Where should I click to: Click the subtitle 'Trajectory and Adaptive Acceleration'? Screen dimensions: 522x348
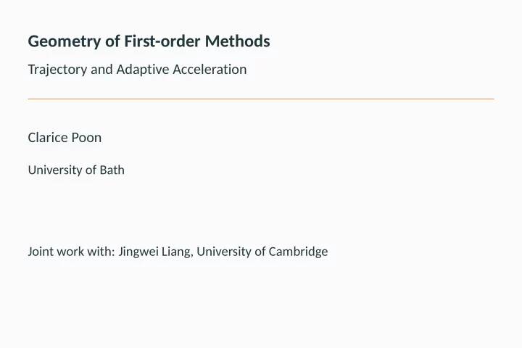137,70
